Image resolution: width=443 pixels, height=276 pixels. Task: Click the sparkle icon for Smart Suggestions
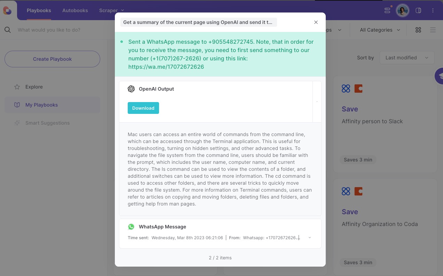pyautogui.click(x=17, y=123)
